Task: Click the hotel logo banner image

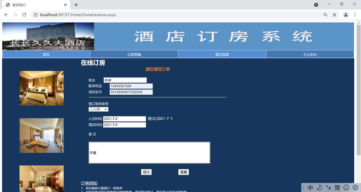Action: click(x=48, y=36)
